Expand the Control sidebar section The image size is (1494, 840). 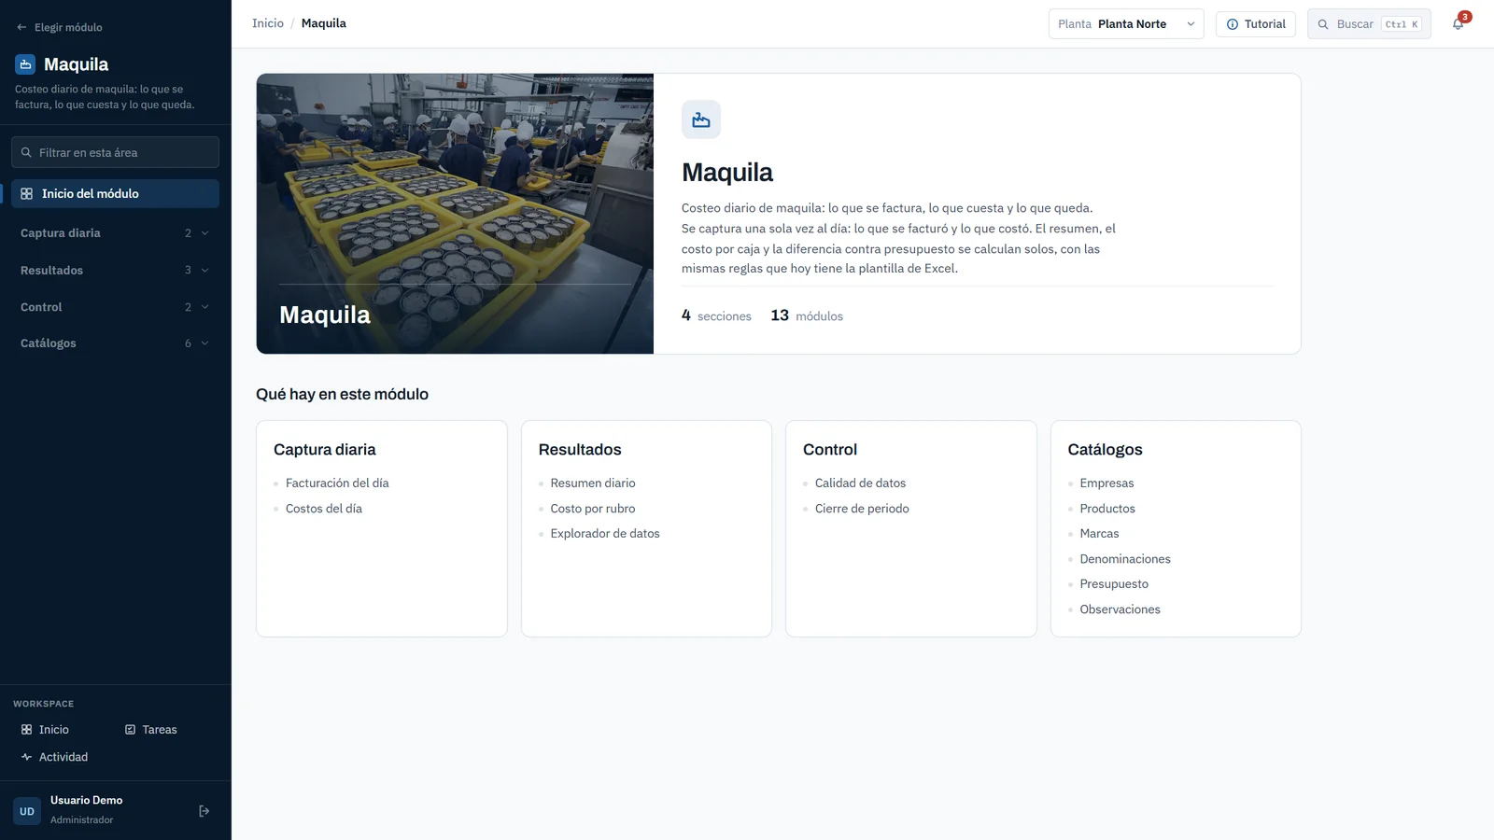[x=115, y=307]
